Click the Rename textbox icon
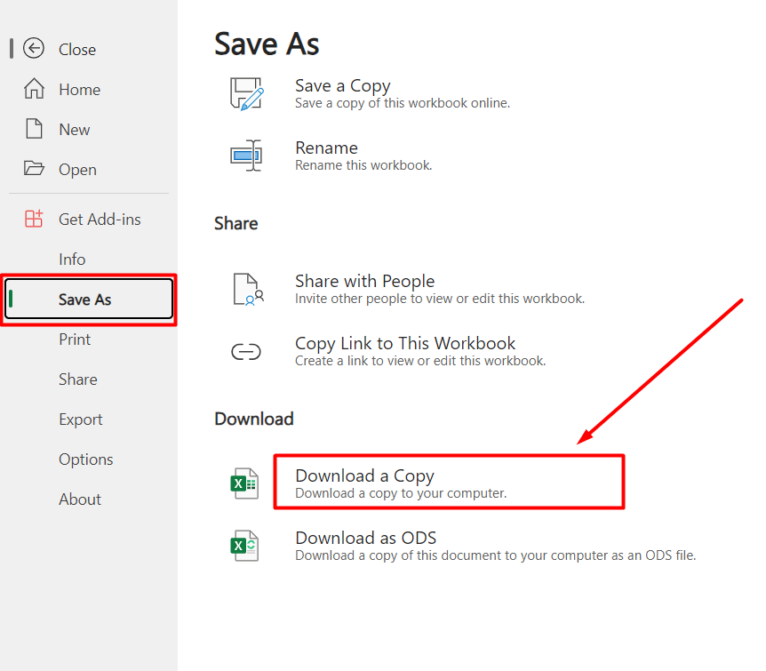This screenshot has height=671, width=766. pyautogui.click(x=246, y=156)
